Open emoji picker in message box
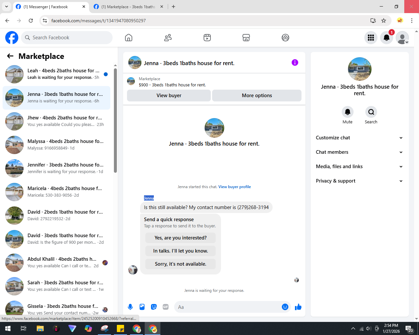The image size is (419, 335). [285, 307]
